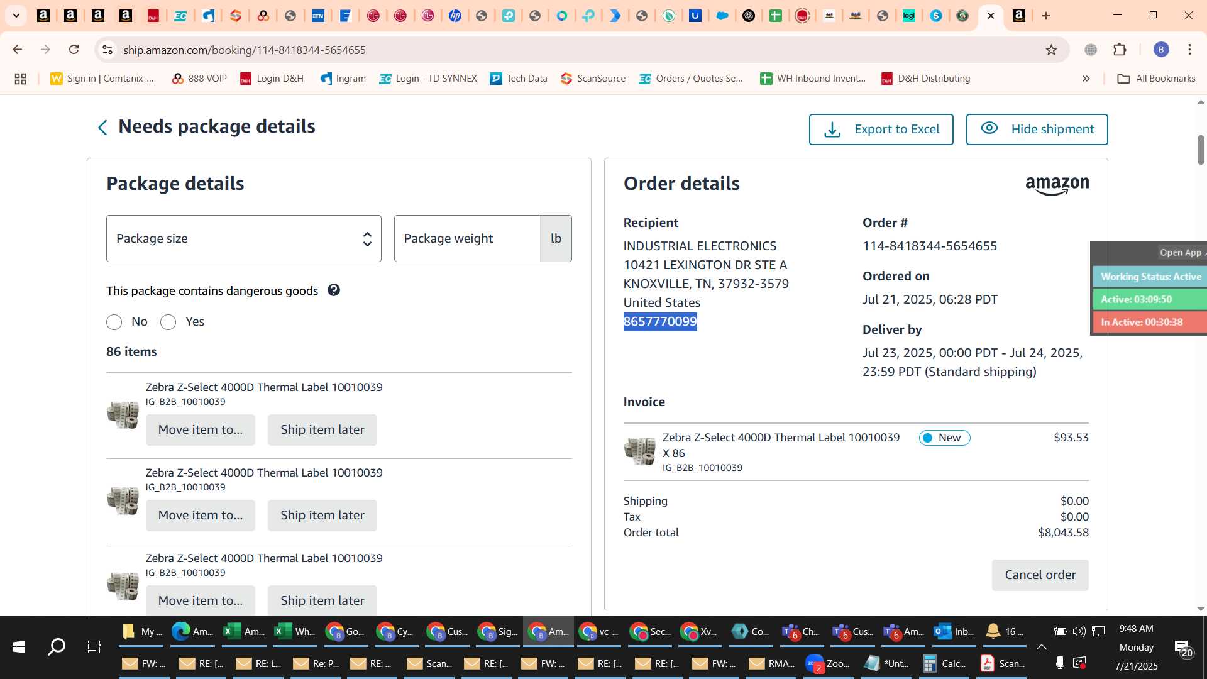
Task: Open the browser extensions puzzle icon
Action: tap(1120, 50)
